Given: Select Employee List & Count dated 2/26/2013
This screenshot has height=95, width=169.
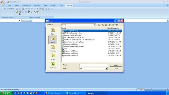Looking at the screenshot, I should pyautogui.click(x=92, y=51).
